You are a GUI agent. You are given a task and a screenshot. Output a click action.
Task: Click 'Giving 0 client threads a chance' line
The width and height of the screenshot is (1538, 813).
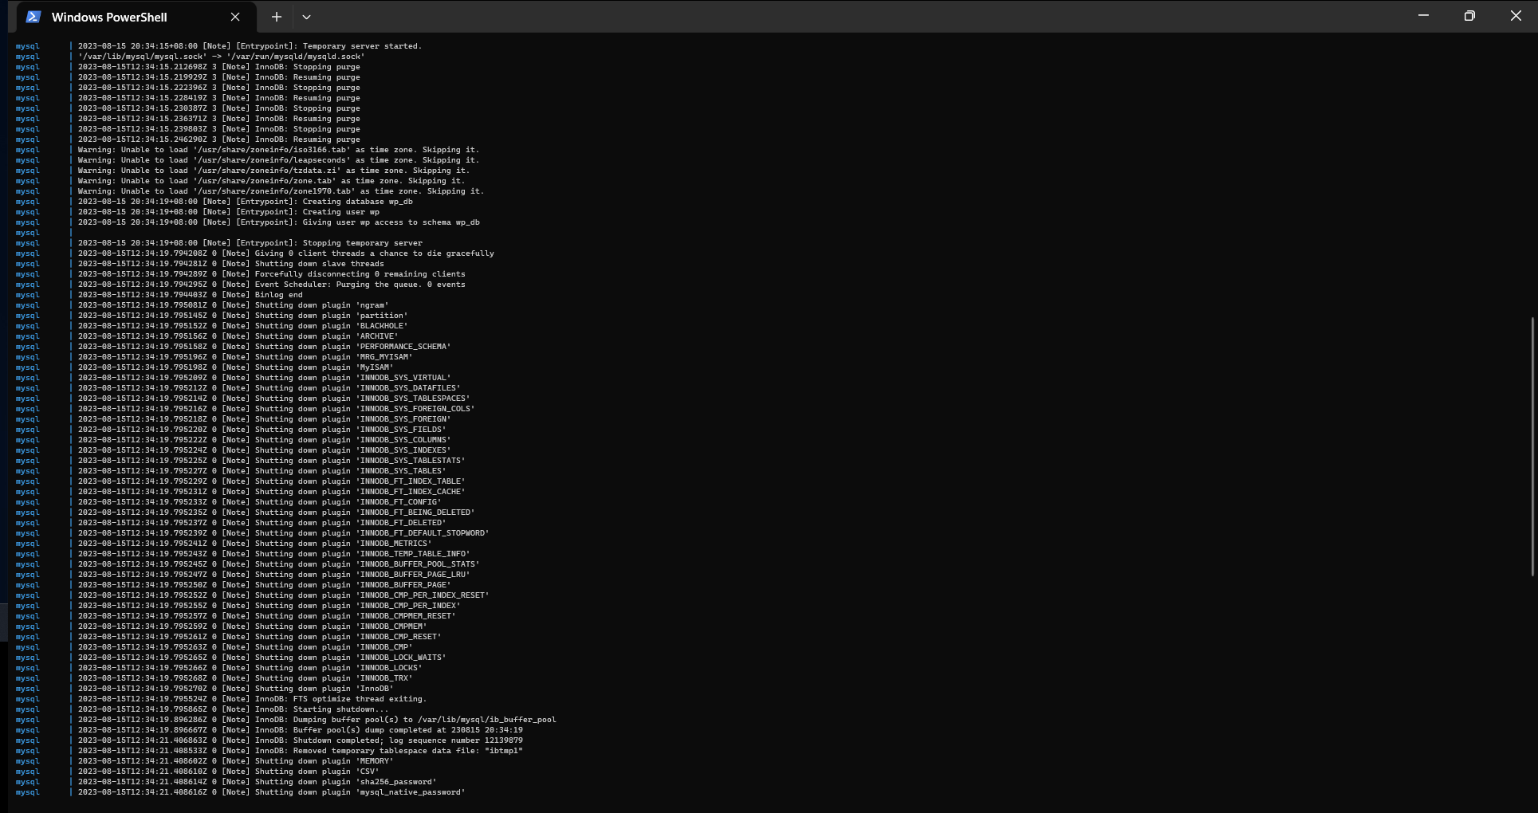(285, 253)
